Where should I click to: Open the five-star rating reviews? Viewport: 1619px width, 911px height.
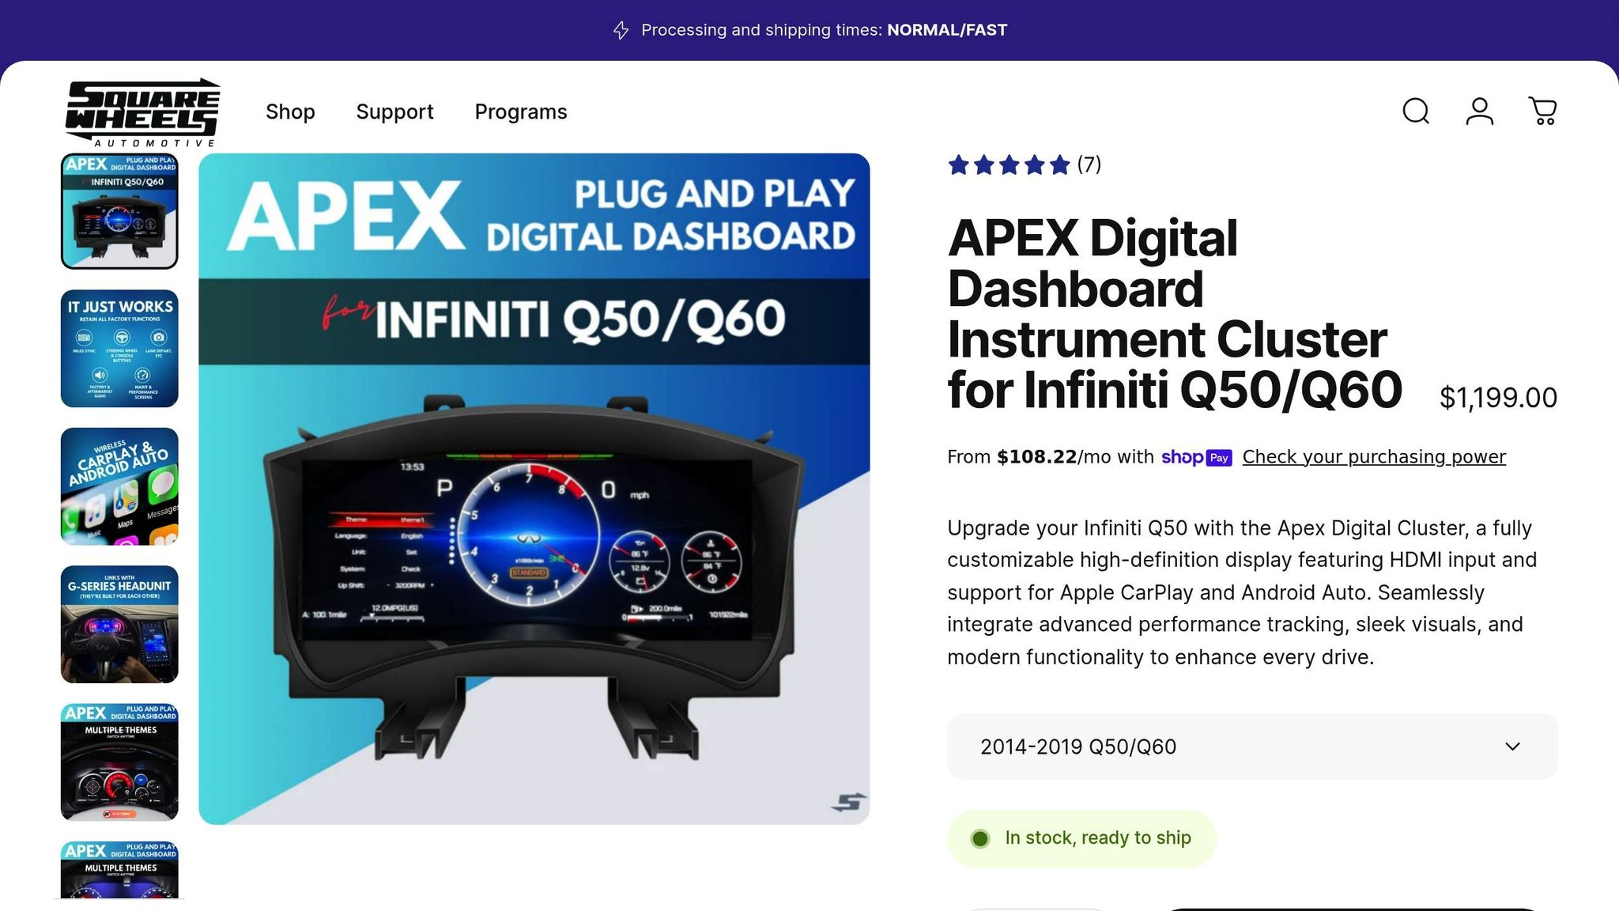1009,165
